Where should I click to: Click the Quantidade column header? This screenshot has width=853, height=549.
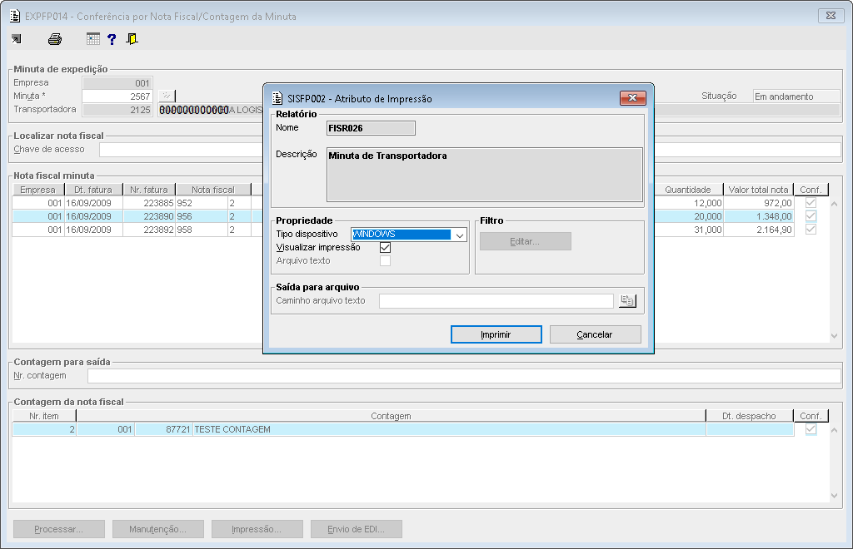688,190
